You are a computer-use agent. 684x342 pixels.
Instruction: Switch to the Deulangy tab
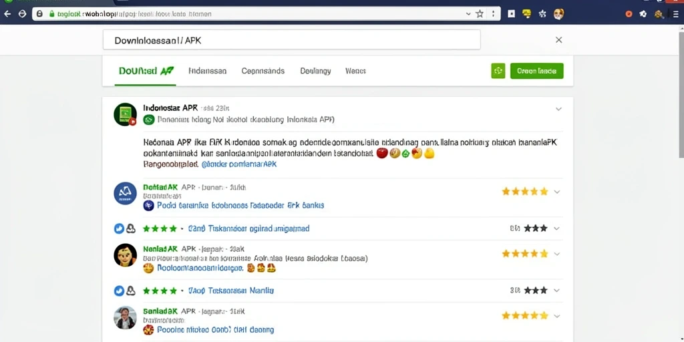click(315, 71)
